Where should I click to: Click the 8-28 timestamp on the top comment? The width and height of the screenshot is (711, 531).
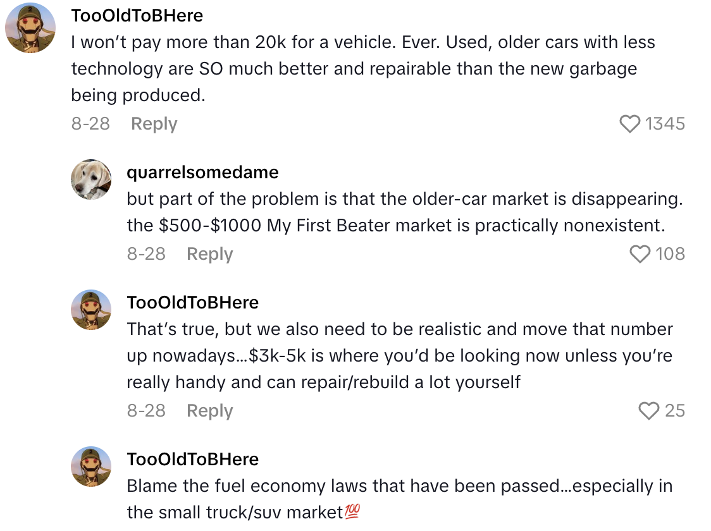pyautogui.click(x=90, y=124)
